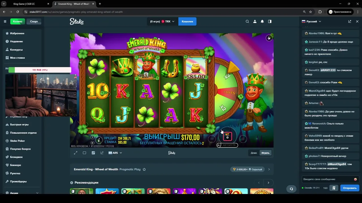Open chat rules document icon

pos(334,188)
